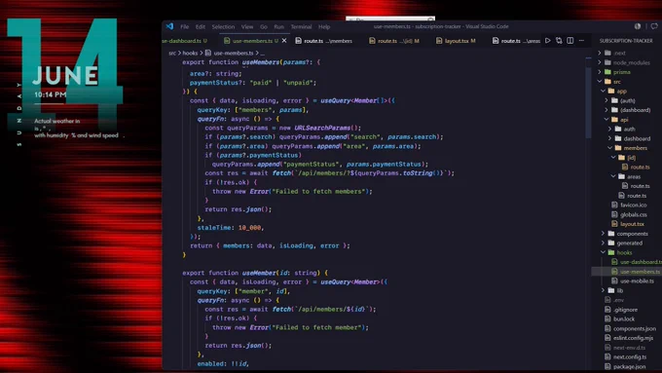Screen dimensions: 662x373
Task: Open the Help menu
Action: (x=324, y=26)
